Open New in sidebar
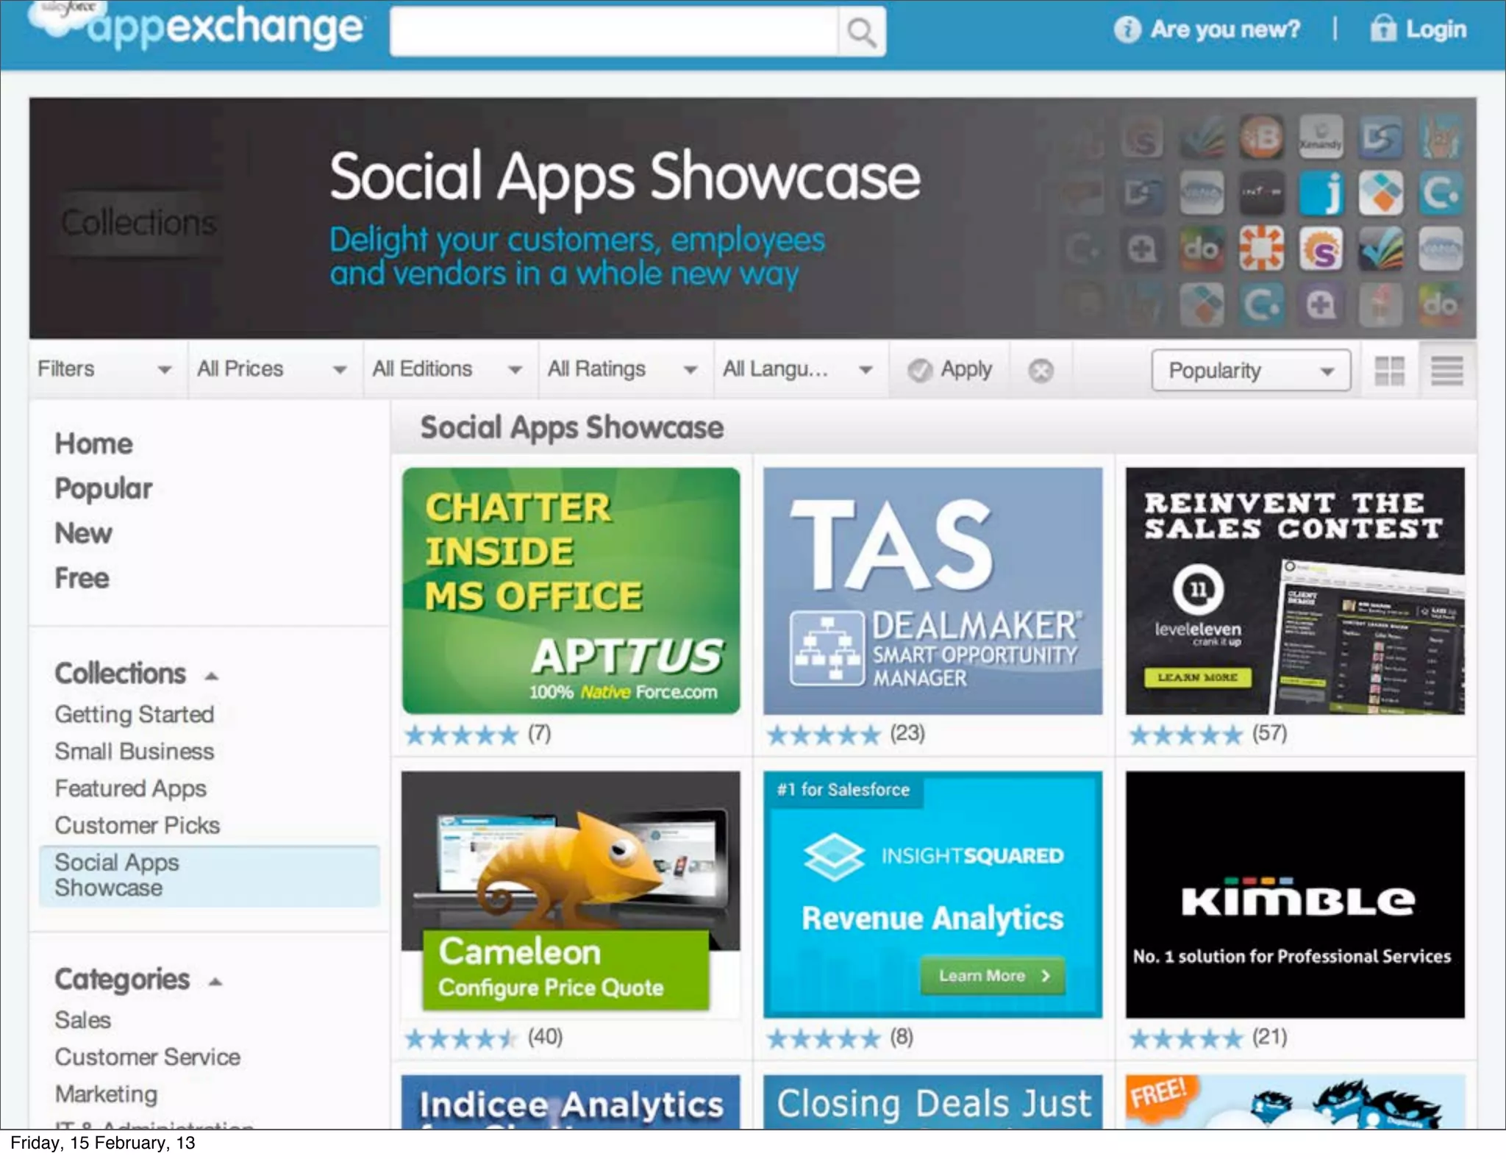This screenshot has width=1506, height=1159. (84, 533)
